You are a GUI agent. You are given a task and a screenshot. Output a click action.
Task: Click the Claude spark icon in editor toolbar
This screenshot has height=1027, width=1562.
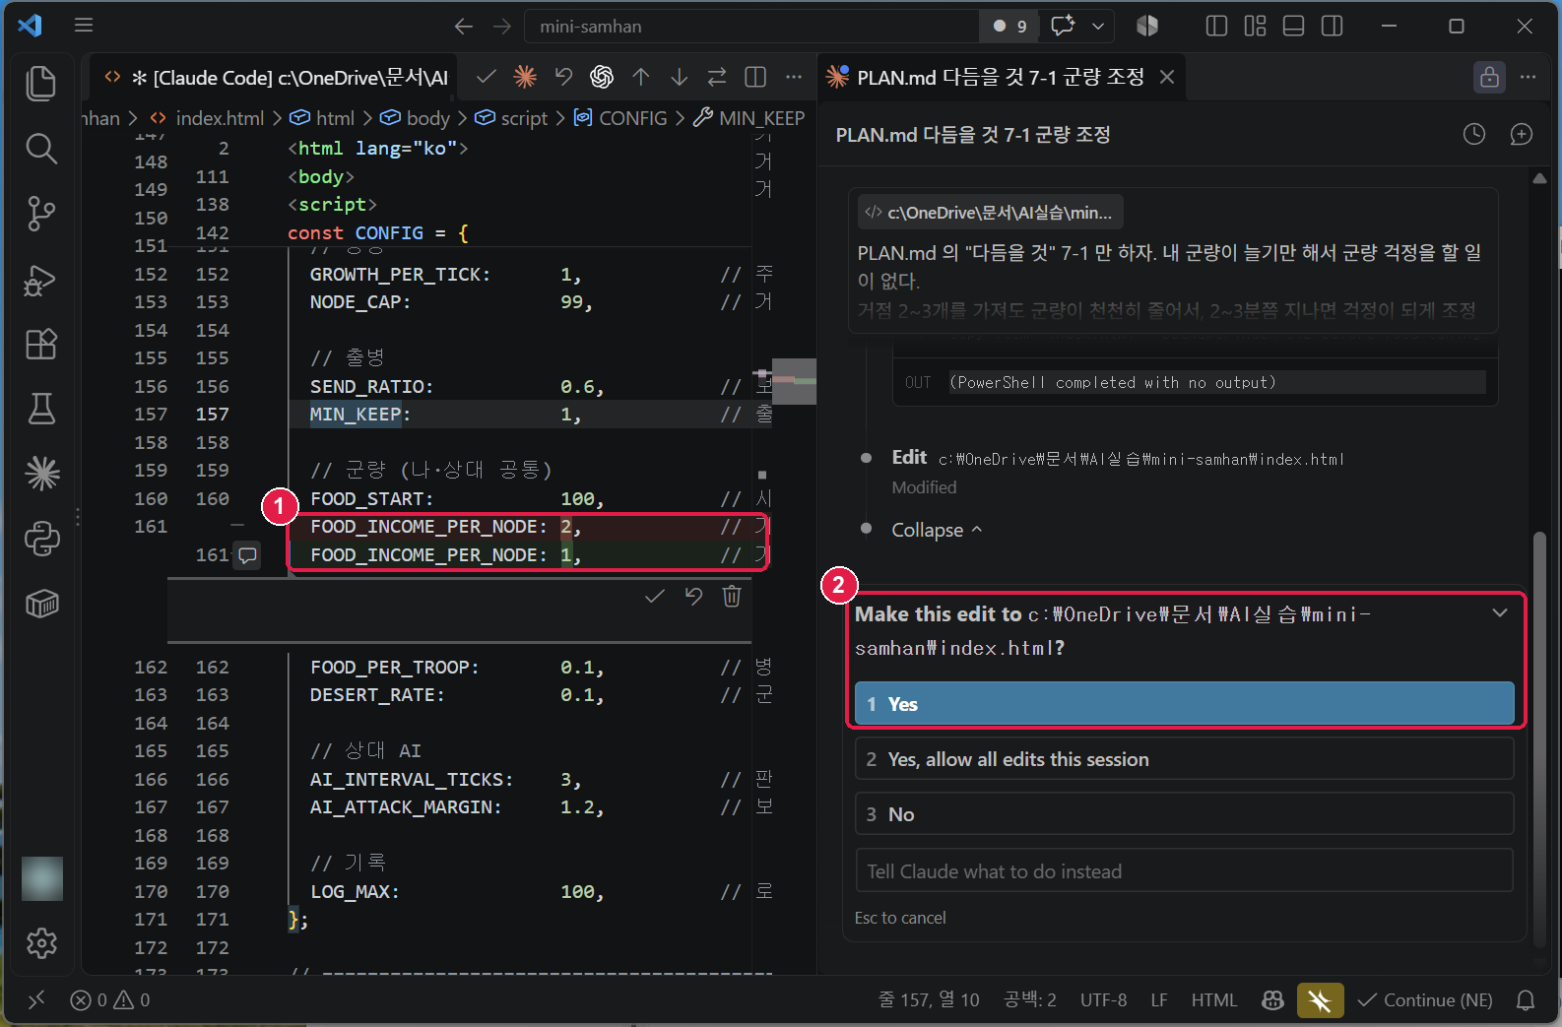(x=525, y=77)
